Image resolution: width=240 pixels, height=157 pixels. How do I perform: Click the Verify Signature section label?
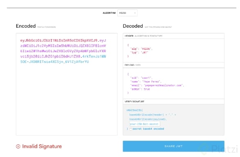pos(135,102)
